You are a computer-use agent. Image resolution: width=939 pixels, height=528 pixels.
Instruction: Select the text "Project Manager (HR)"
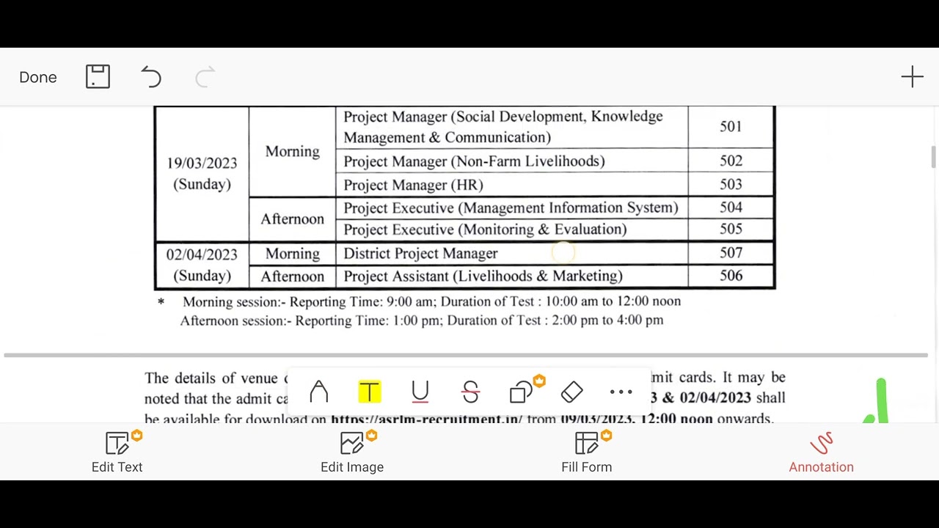click(413, 186)
